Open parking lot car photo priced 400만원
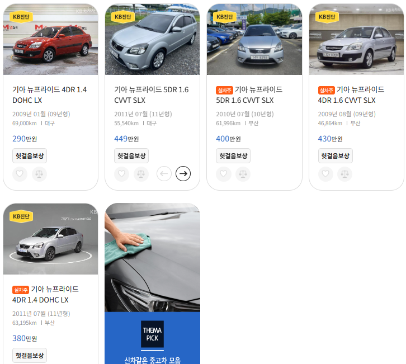Screen dimensions: 406x364 tap(254, 39)
